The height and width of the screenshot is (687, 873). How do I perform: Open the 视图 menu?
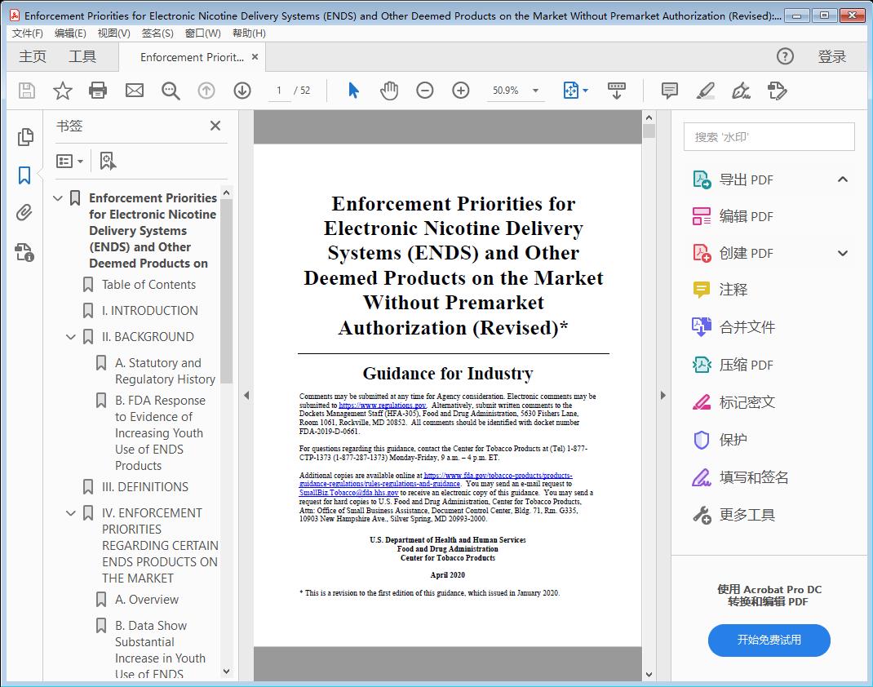113,33
